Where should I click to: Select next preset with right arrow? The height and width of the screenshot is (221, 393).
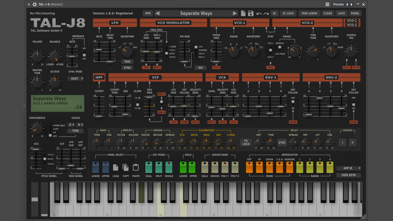pyautogui.click(x=235, y=13)
